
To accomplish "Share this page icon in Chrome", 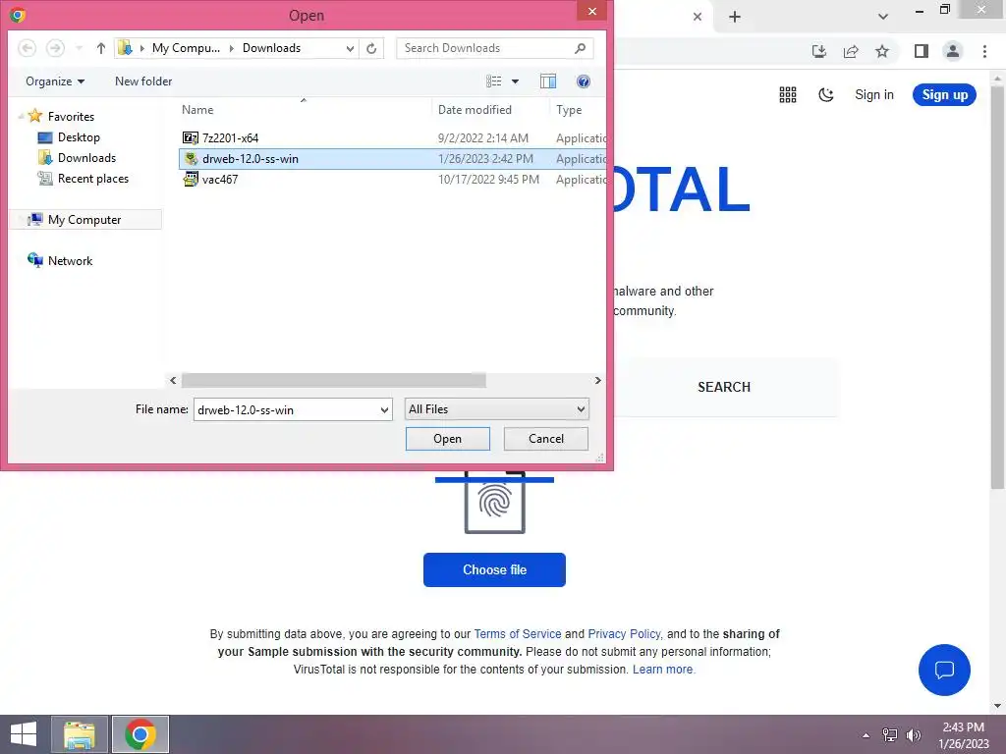I will (851, 51).
